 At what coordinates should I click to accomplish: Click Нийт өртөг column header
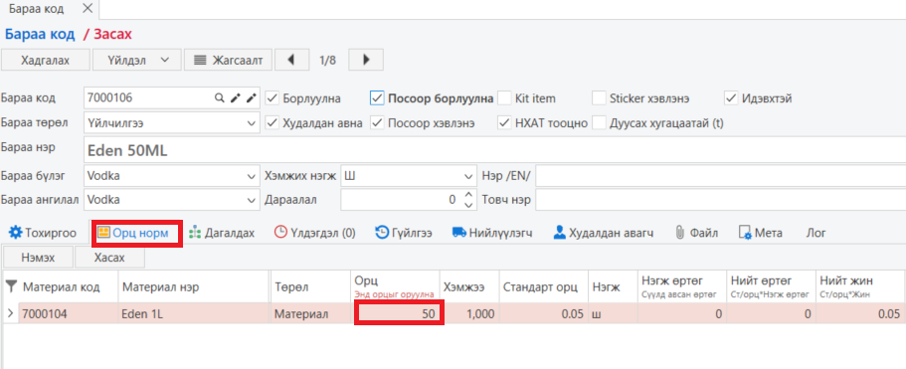pos(771,286)
